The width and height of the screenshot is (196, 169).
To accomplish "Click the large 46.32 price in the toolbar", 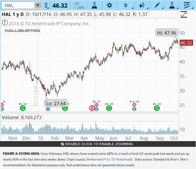I will click(60, 5).
